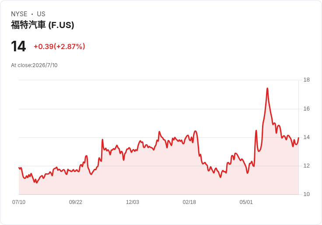Click the +0.39(+2.87%) price change text
The height and width of the screenshot is (225, 322).
click(59, 46)
